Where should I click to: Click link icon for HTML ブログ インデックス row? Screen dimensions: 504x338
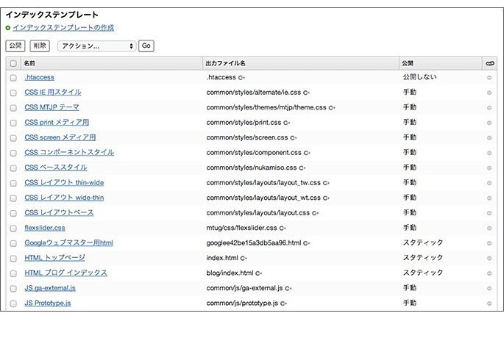click(x=489, y=273)
